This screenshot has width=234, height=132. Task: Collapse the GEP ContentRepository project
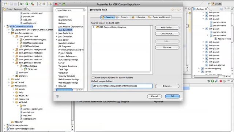[x=4, y=26]
